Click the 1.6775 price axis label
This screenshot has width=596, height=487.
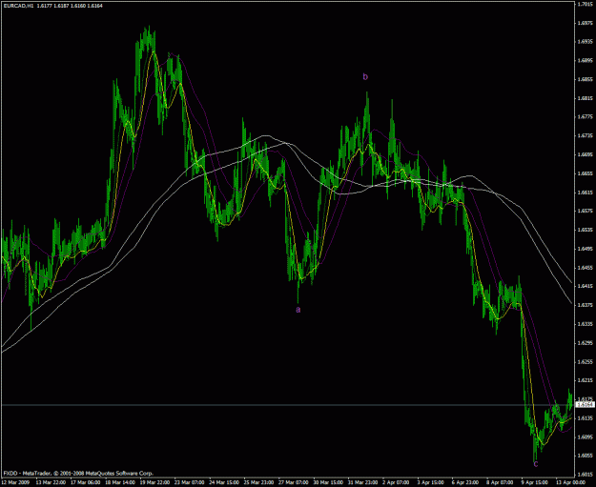pyautogui.click(x=585, y=117)
